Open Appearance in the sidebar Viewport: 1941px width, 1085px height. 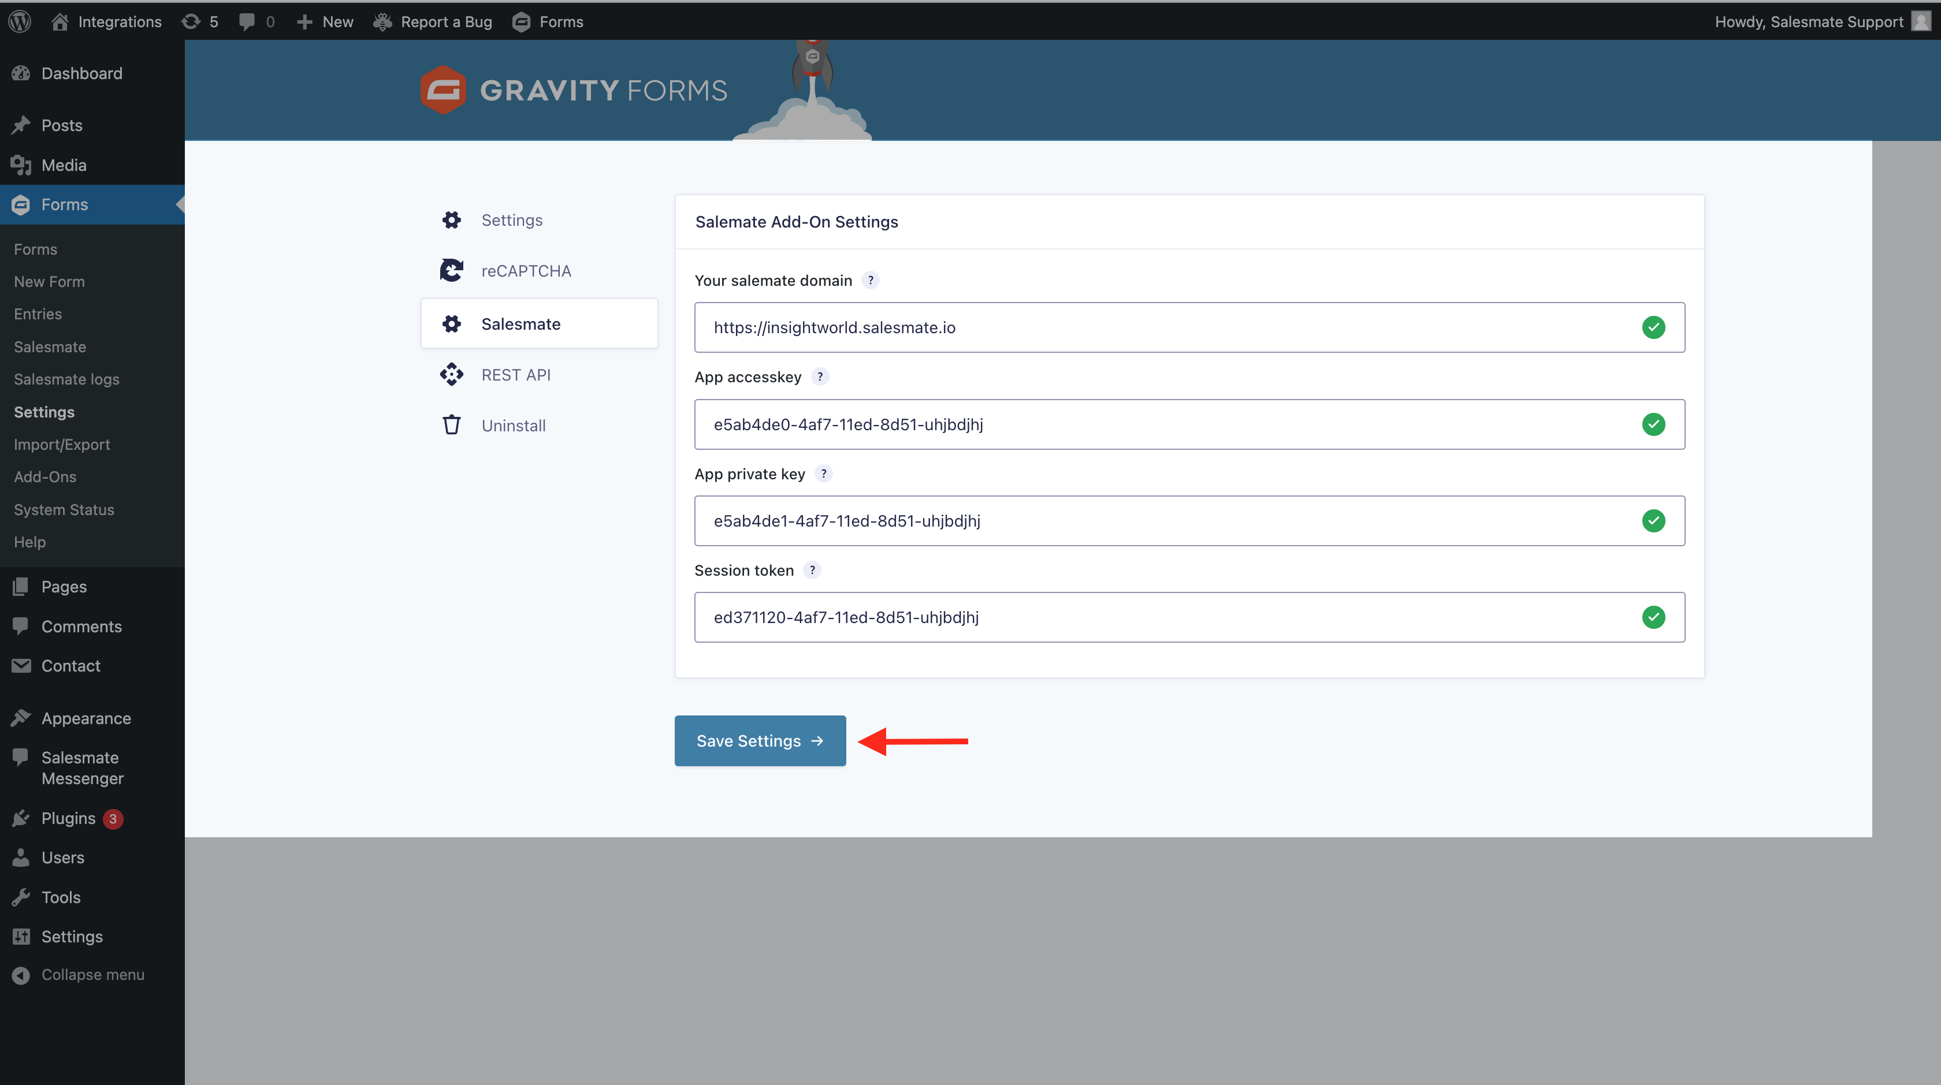[x=92, y=718]
